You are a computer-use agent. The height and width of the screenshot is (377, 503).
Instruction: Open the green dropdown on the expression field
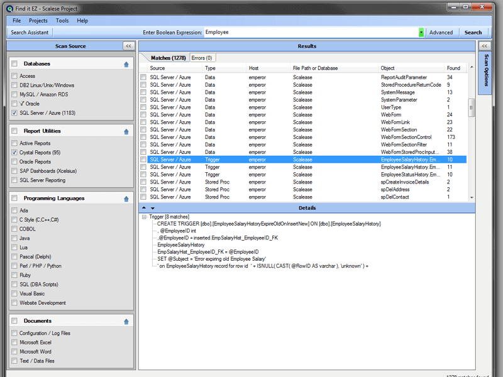(x=421, y=33)
